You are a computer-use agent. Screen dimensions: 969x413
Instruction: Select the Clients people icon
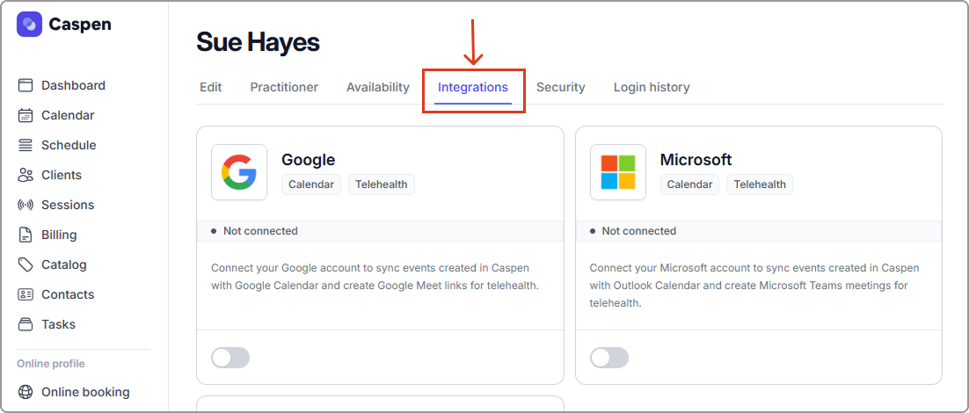pyautogui.click(x=25, y=175)
